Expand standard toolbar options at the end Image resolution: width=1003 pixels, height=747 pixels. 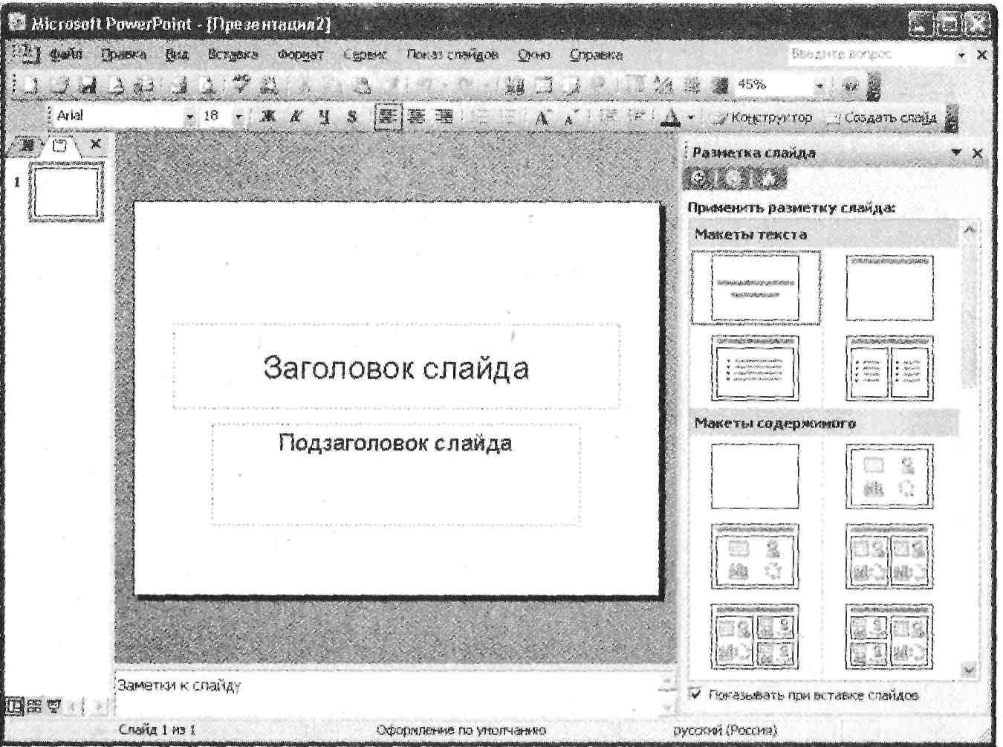tap(874, 86)
